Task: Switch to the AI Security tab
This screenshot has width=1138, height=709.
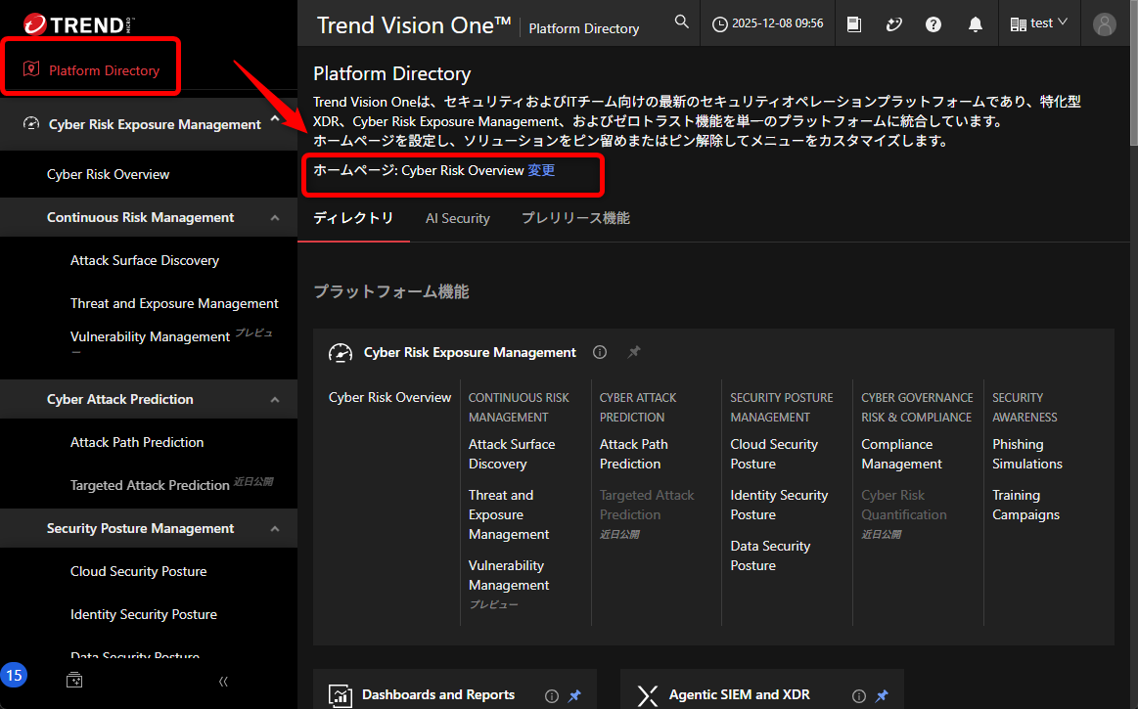Action: tap(457, 218)
